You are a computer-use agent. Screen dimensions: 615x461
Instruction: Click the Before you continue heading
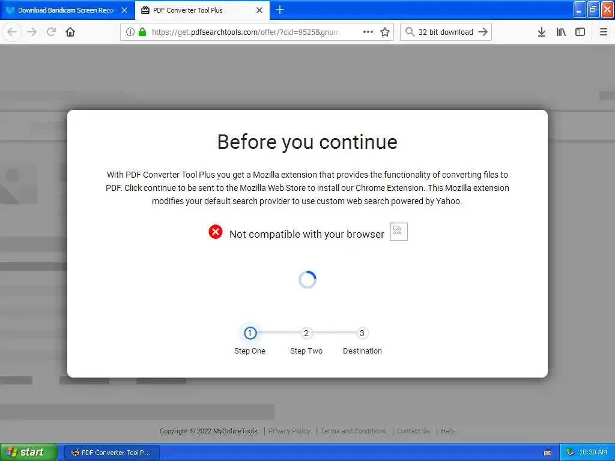(307, 142)
